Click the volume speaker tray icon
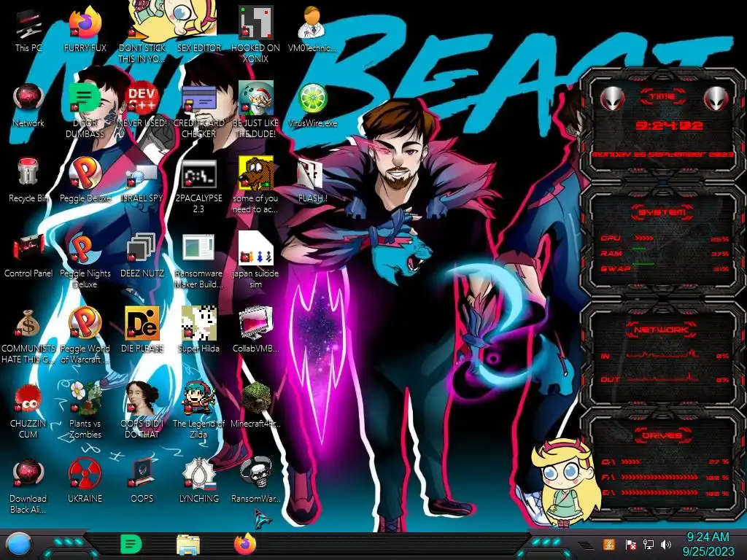The image size is (747, 560). 666,544
